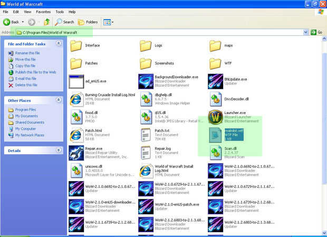Image resolution: width=327 pixels, height=237 pixels.
Task: Open the Views dropdown button
Action: tap(108, 22)
